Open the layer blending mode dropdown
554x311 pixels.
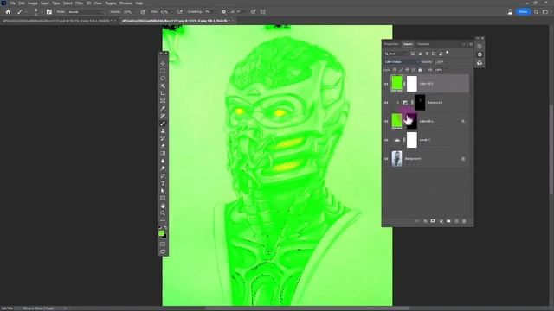[x=402, y=62]
